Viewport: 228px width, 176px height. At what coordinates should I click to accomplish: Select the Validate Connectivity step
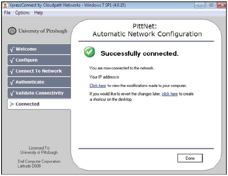(39, 93)
